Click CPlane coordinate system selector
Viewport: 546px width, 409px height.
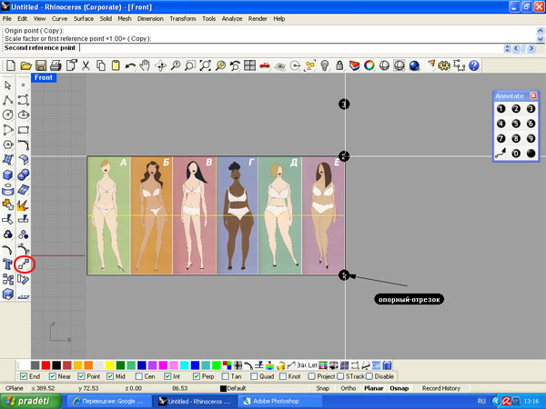point(15,388)
